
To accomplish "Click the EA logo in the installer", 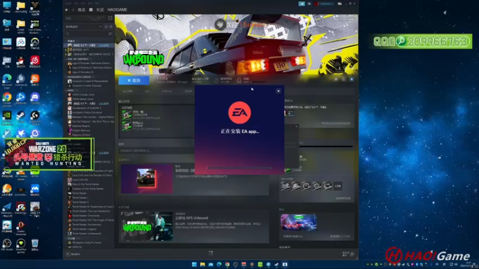I will 239,112.
